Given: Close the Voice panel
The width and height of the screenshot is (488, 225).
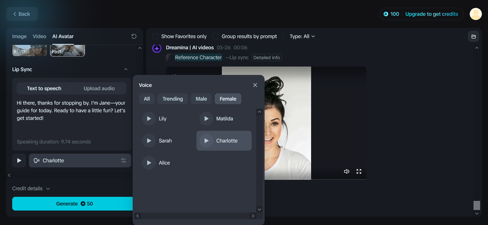Looking at the screenshot, I should pos(255,85).
